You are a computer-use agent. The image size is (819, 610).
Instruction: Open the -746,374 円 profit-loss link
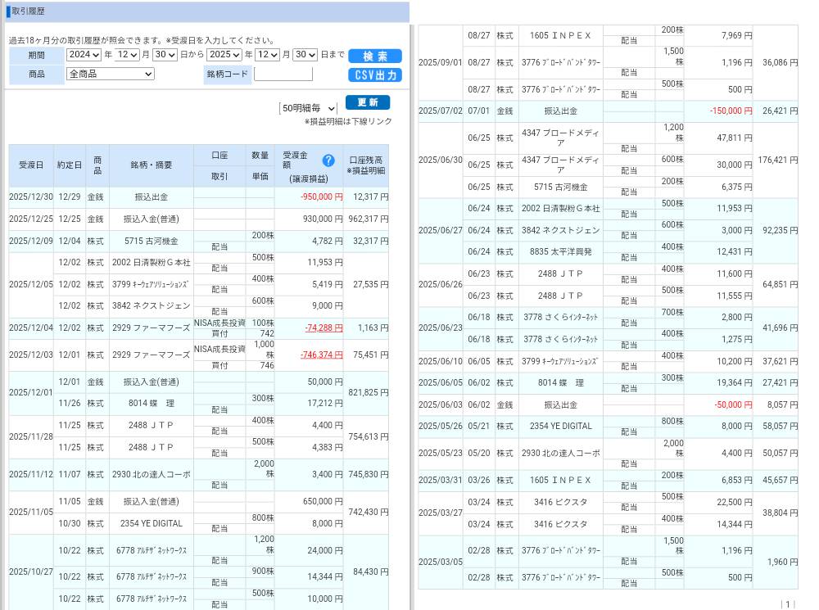click(x=321, y=355)
